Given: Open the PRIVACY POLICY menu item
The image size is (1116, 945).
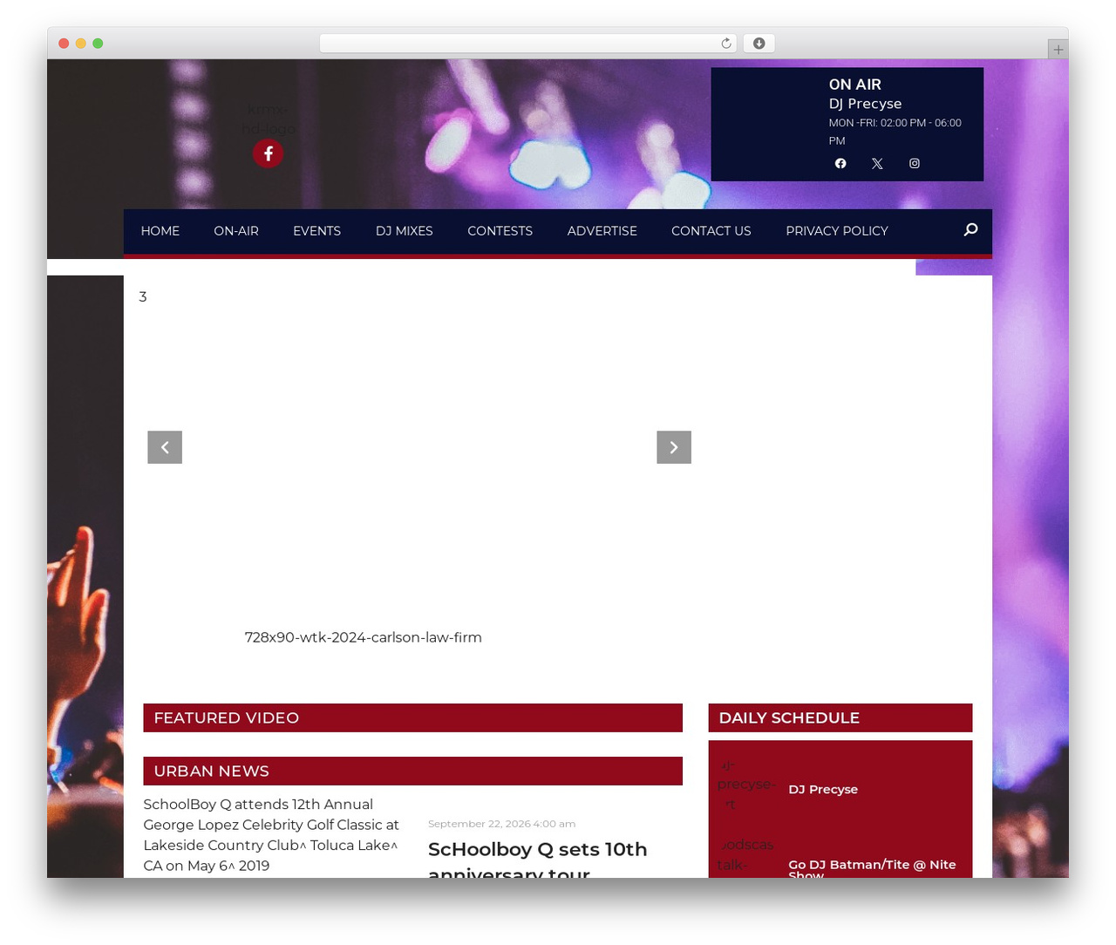Looking at the screenshot, I should pos(837,231).
